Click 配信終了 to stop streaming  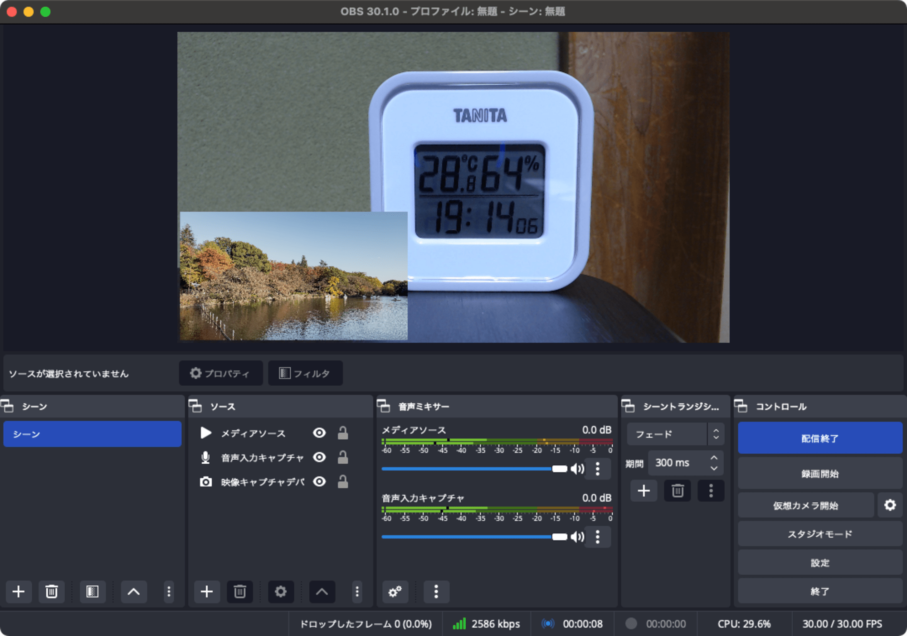click(x=820, y=438)
